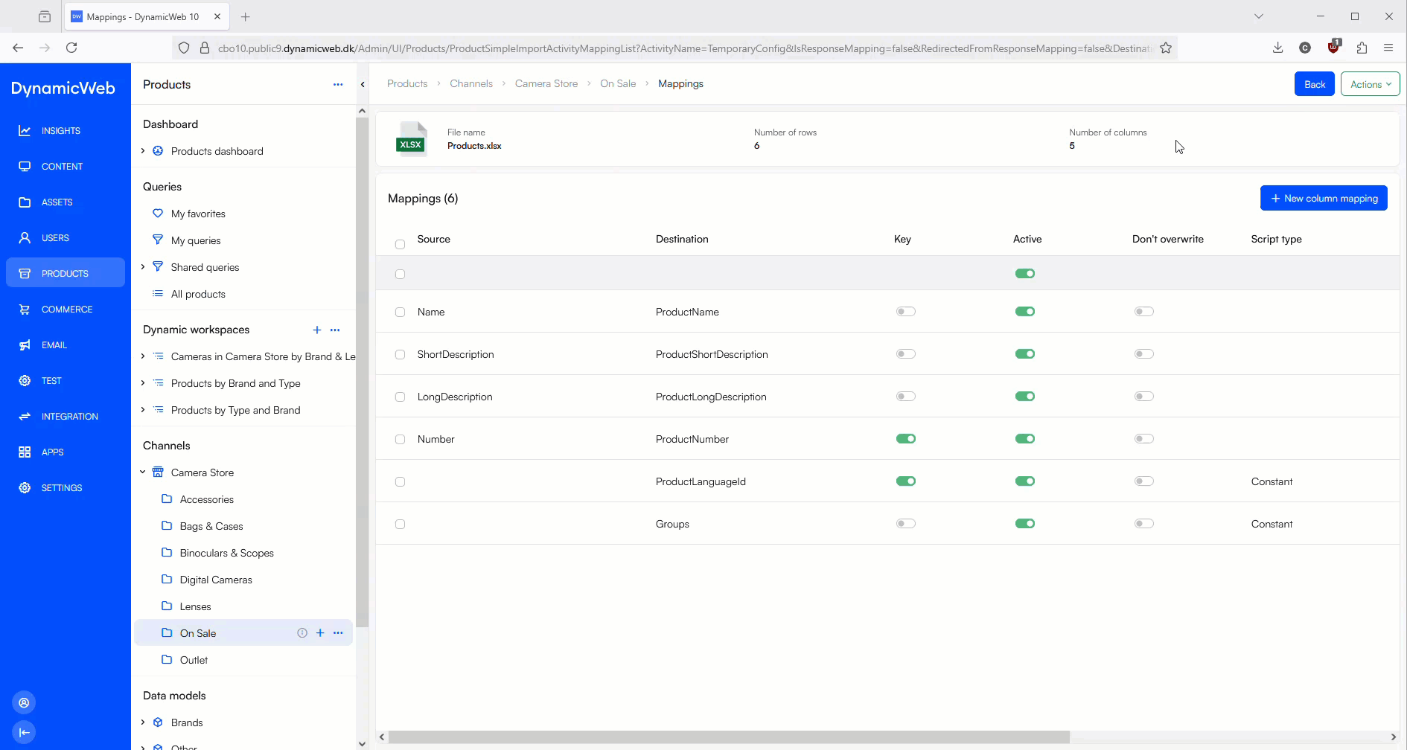Viewport: 1407px width, 750px height.
Task: Go to Settings in the main menu
Action: point(62,488)
